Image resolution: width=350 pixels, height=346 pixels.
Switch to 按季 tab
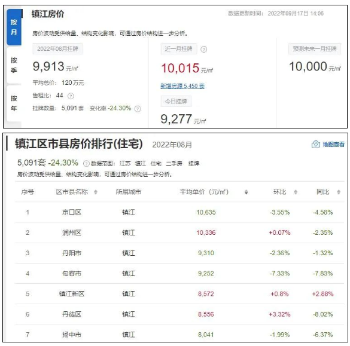click(x=14, y=65)
